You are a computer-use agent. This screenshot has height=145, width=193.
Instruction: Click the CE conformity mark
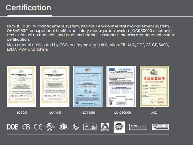[x=38, y=127]
